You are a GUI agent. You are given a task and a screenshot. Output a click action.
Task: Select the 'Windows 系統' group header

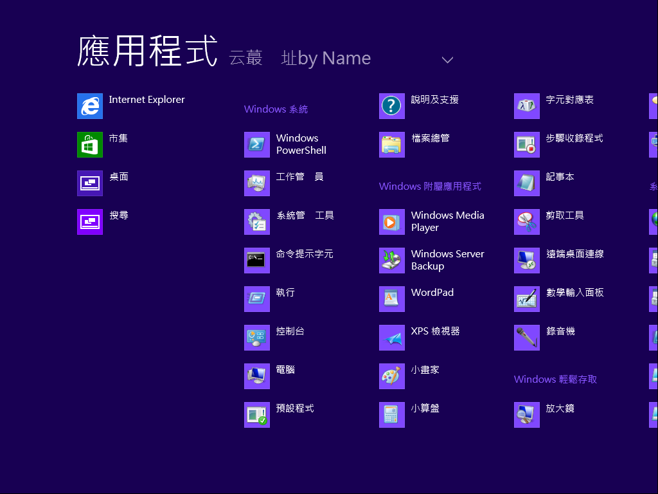pyautogui.click(x=276, y=109)
